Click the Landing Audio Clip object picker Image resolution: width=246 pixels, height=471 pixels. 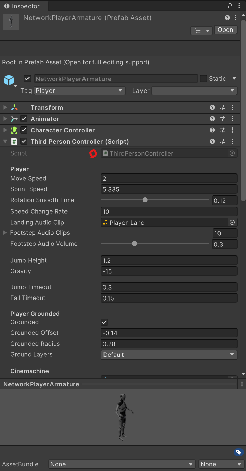pyautogui.click(x=232, y=223)
